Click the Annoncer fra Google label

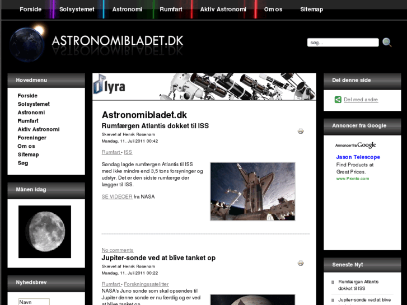tap(355, 145)
